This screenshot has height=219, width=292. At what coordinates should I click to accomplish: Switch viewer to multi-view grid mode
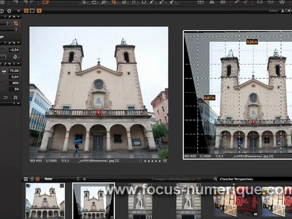(x=26, y=11)
